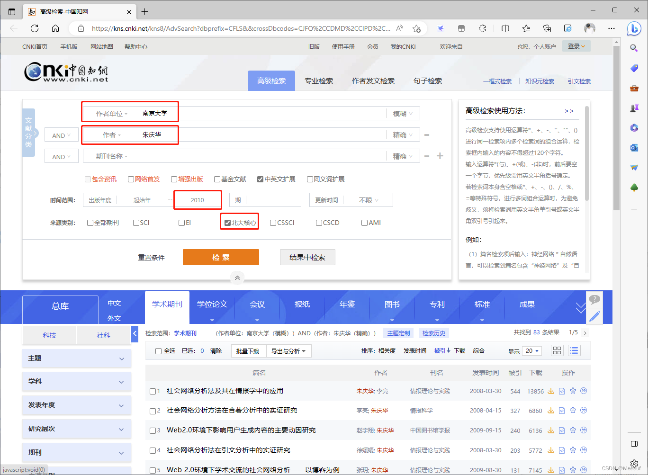Check 全部期刊 source category

pyautogui.click(x=90, y=223)
